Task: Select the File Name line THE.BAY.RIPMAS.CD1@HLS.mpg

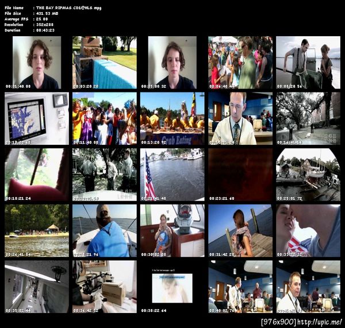Action: (x=53, y=8)
